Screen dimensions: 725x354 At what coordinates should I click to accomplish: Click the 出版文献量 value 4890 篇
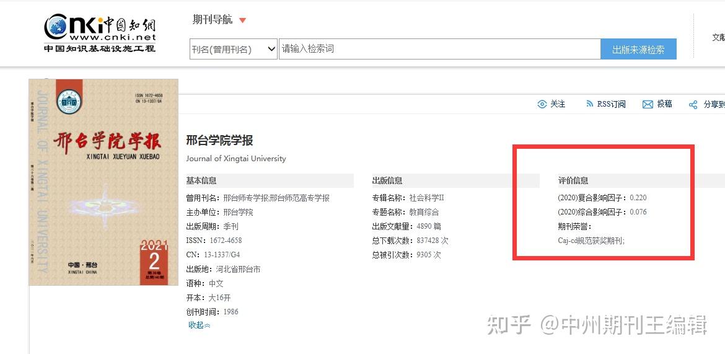click(429, 227)
